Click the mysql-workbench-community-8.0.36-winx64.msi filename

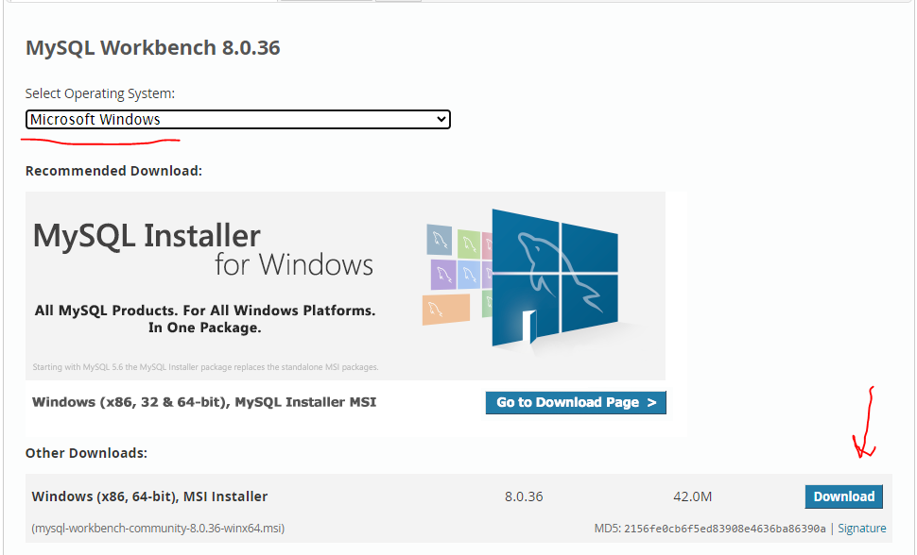[x=158, y=529]
